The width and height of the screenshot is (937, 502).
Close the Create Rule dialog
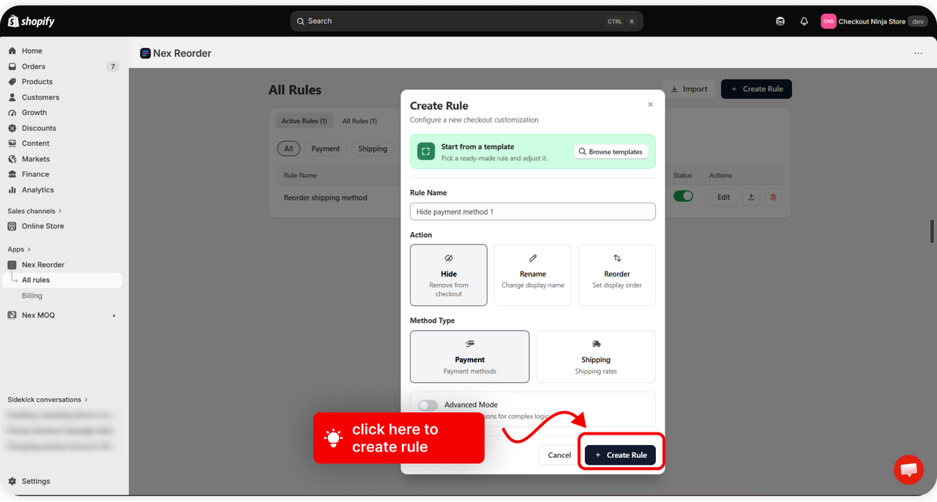[650, 105]
